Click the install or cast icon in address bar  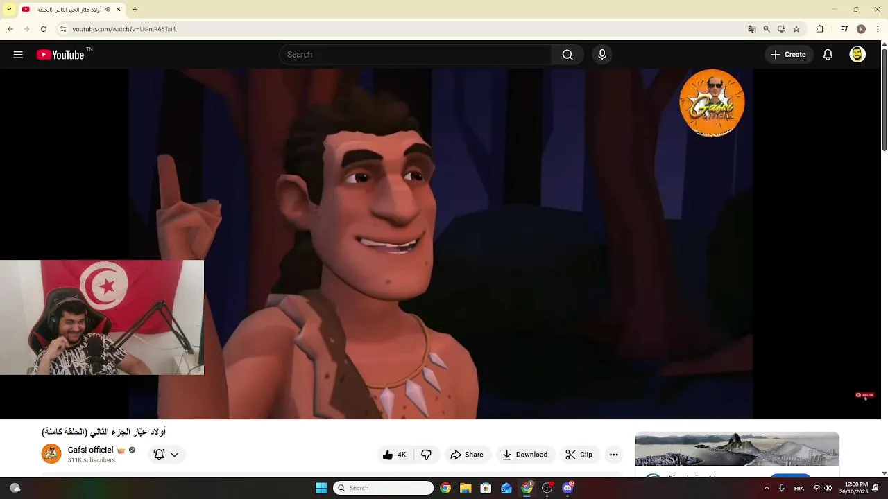781,29
